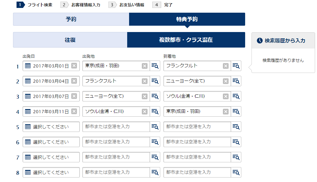Open airport search for row 2 arrival
Viewport: 317px width, 182px height.
236,81
